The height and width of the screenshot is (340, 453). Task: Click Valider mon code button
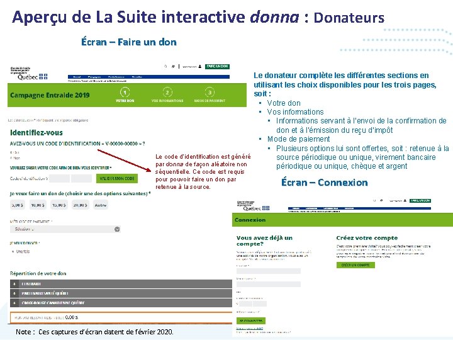tap(117, 178)
